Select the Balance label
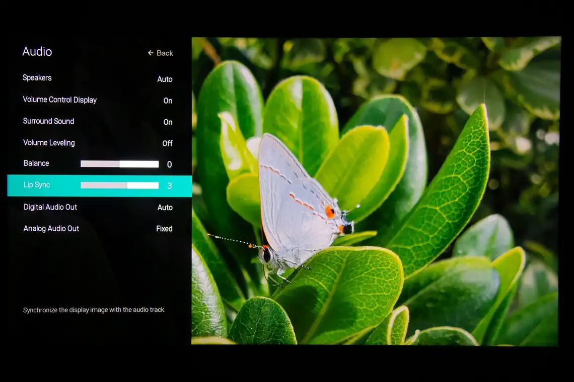 point(36,163)
